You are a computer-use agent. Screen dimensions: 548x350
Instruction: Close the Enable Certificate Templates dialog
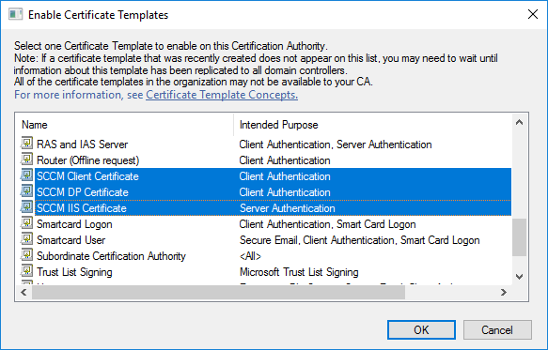click(533, 14)
